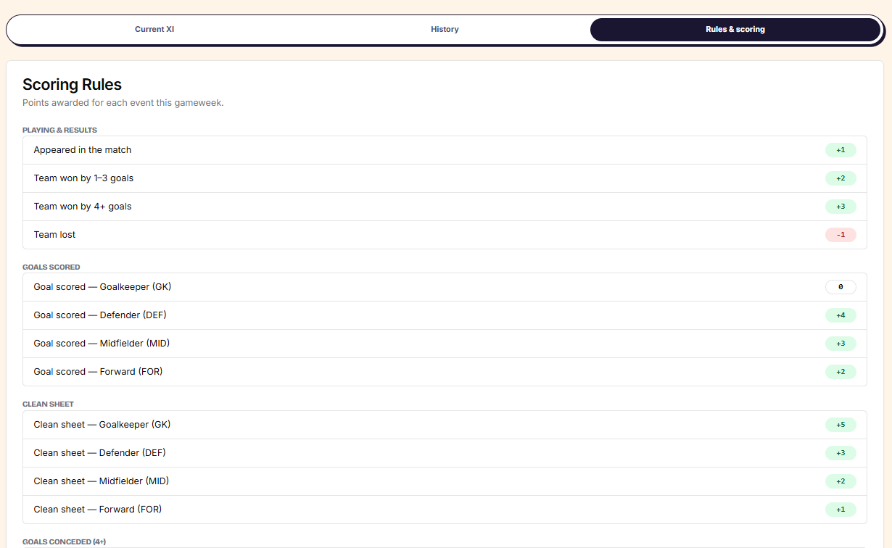Select the "Team won by 1–3 goals" text
Screen dimensions: 892x548
point(83,178)
